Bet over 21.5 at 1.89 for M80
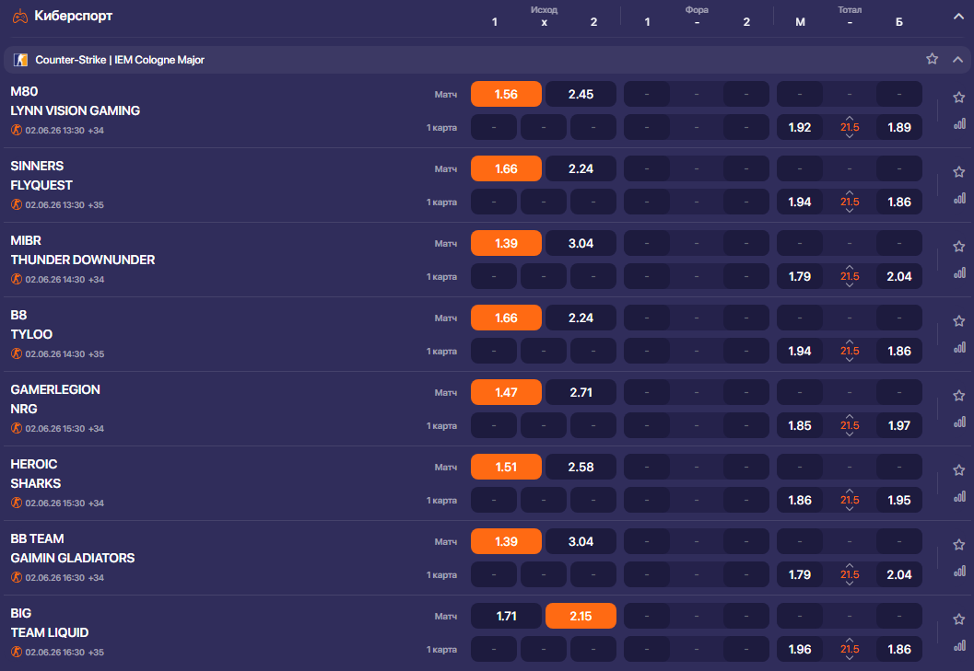Image resolution: width=974 pixels, height=671 pixels. [x=898, y=127]
